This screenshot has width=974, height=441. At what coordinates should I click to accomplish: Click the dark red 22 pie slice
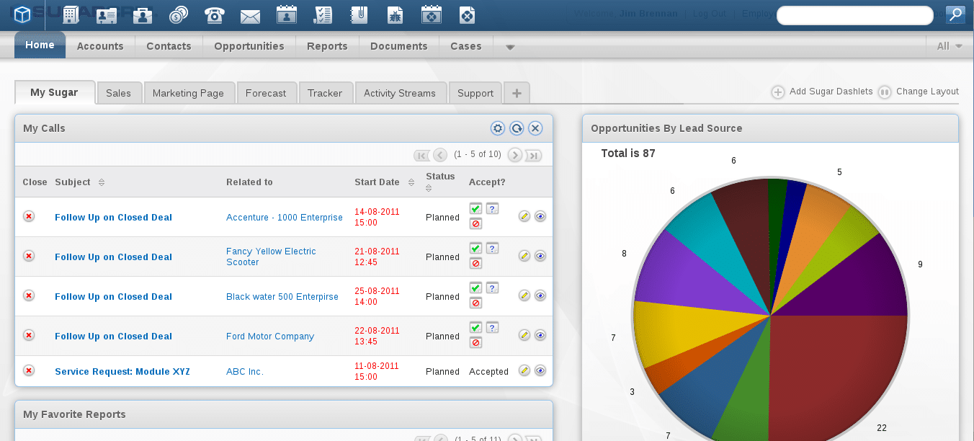836,375
